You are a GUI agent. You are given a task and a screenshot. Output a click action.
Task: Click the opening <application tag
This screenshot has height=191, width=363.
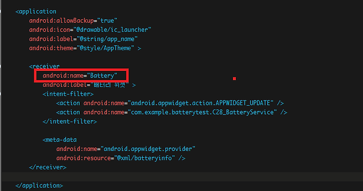click(x=36, y=11)
